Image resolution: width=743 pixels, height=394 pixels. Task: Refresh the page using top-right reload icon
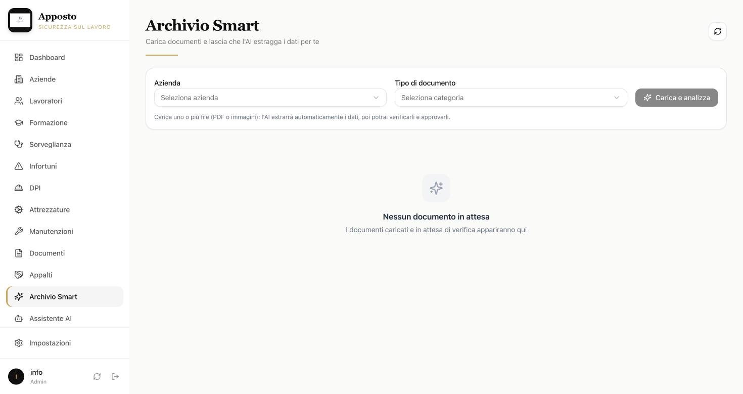[x=718, y=31]
